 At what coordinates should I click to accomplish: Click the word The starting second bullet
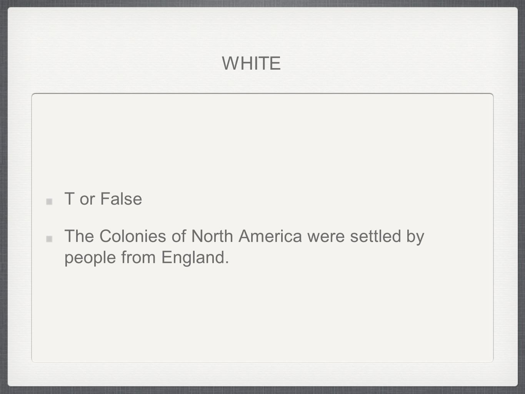click(80, 236)
